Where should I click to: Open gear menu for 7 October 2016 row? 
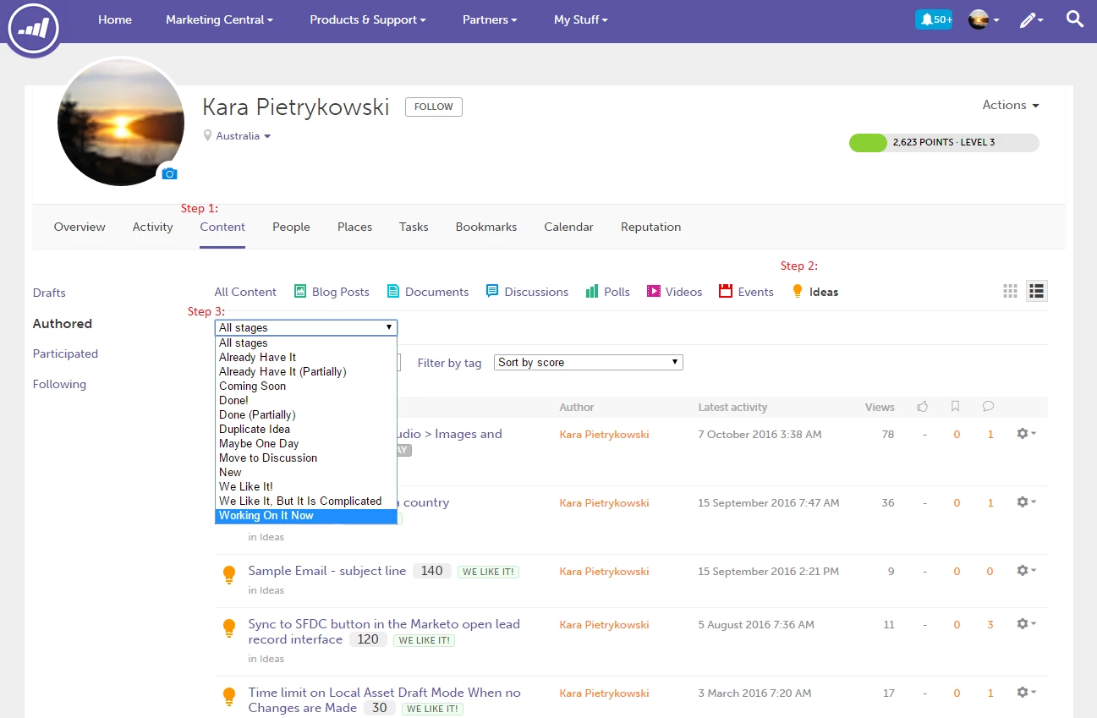tap(1026, 433)
